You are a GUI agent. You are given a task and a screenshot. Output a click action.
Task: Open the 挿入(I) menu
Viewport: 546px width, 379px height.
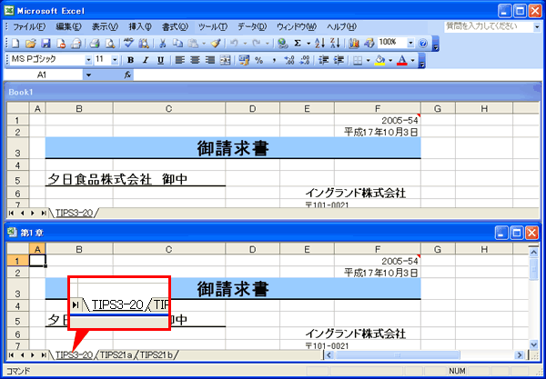click(x=140, y=26)
